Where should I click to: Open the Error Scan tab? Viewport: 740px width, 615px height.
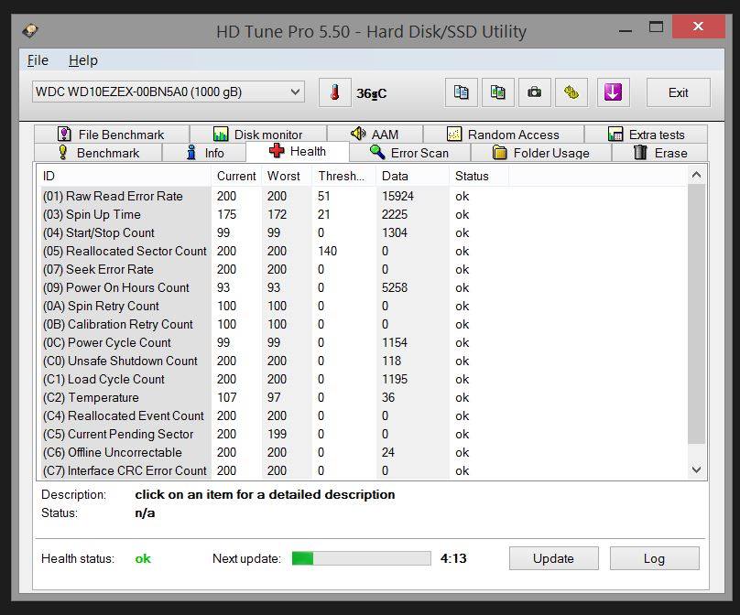pyautogui.click(x=409, y=153)
